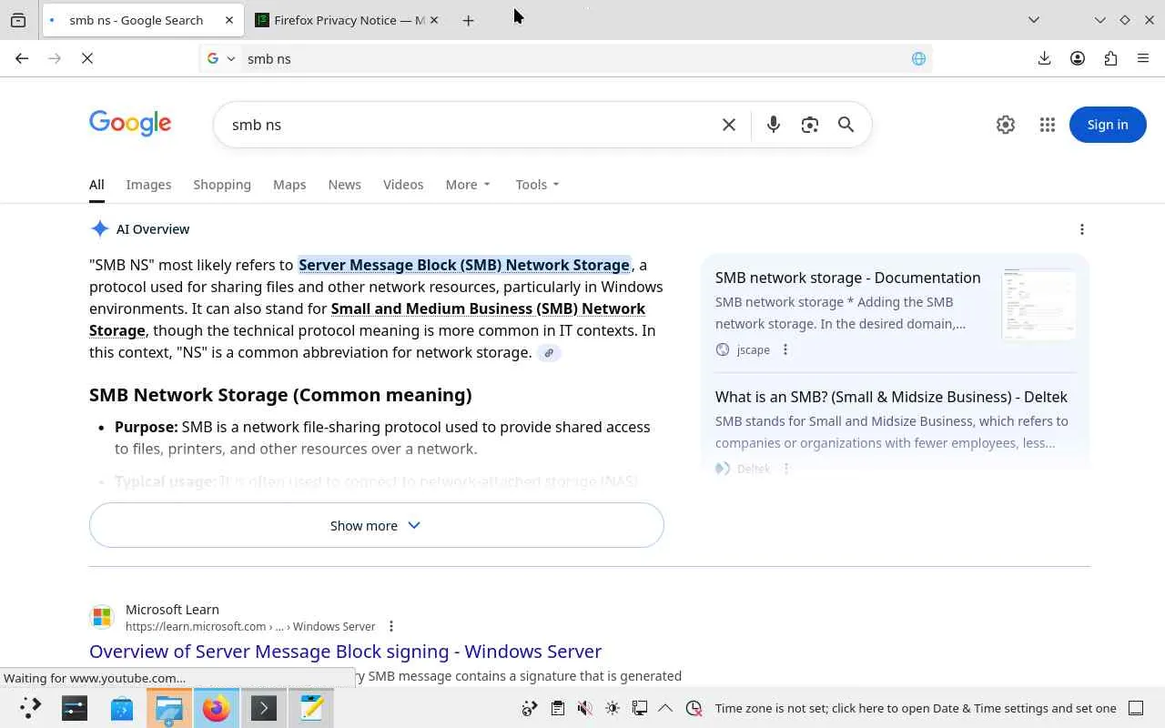Open System Settings from the taskbar
The height and width of the screenshot is (728, 1165).
75,708
